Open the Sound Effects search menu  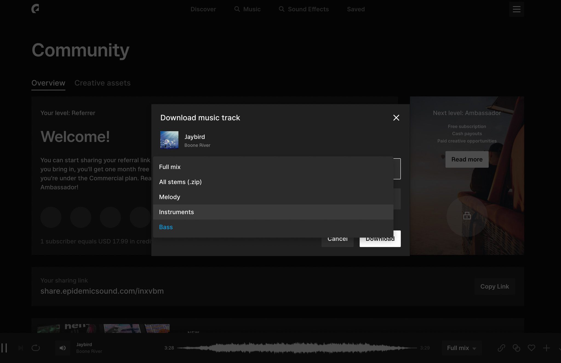[304, 9]
